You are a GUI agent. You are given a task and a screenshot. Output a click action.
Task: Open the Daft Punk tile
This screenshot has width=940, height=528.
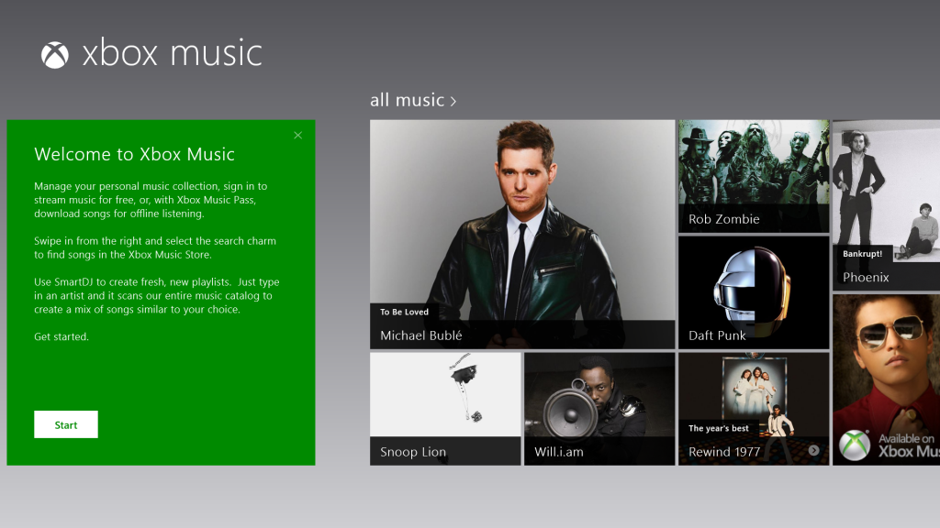pos(754,292)
